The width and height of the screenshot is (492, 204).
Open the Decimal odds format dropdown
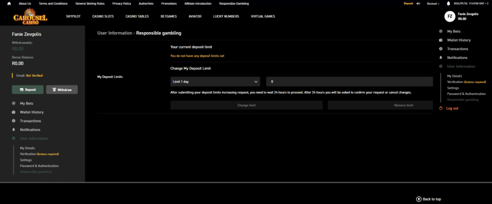(433, 4)
